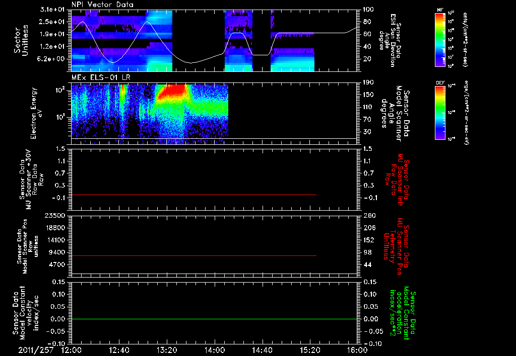Click the DEF color scale bar
The height and width of the screenshot is (356, 516).
440,113
